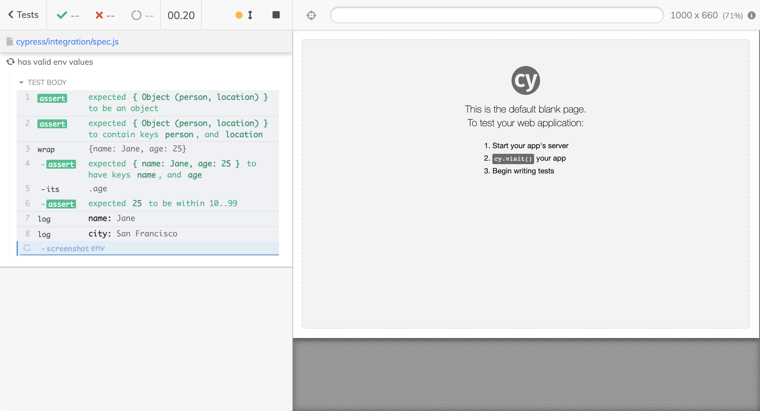Click the green checkmark pass icon
This screenshot has height=411, width=760.
[x=62, y=15]
